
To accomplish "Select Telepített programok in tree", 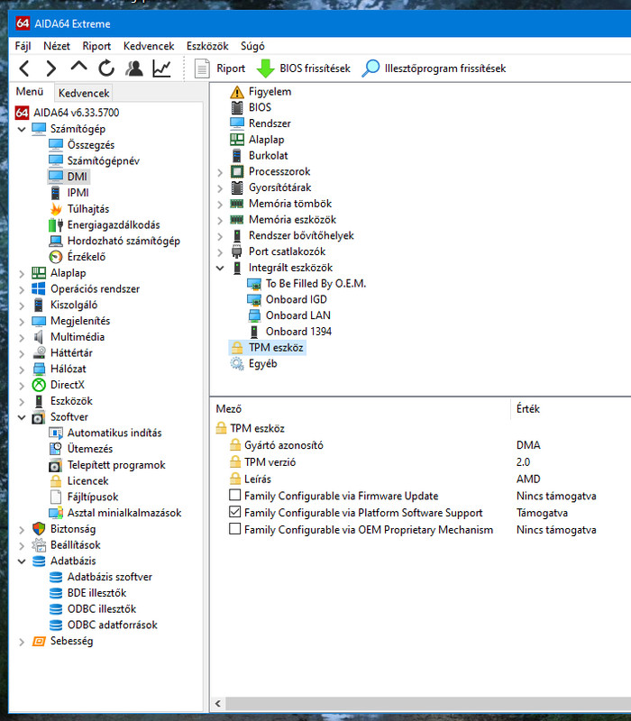I will tap(116, 465).
